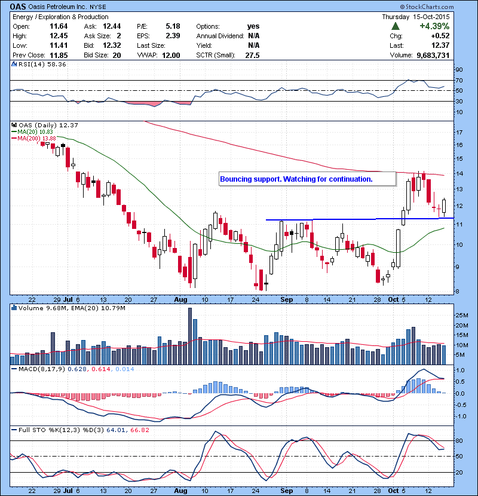Click the Options value 'yes'

tap(253, 26)
